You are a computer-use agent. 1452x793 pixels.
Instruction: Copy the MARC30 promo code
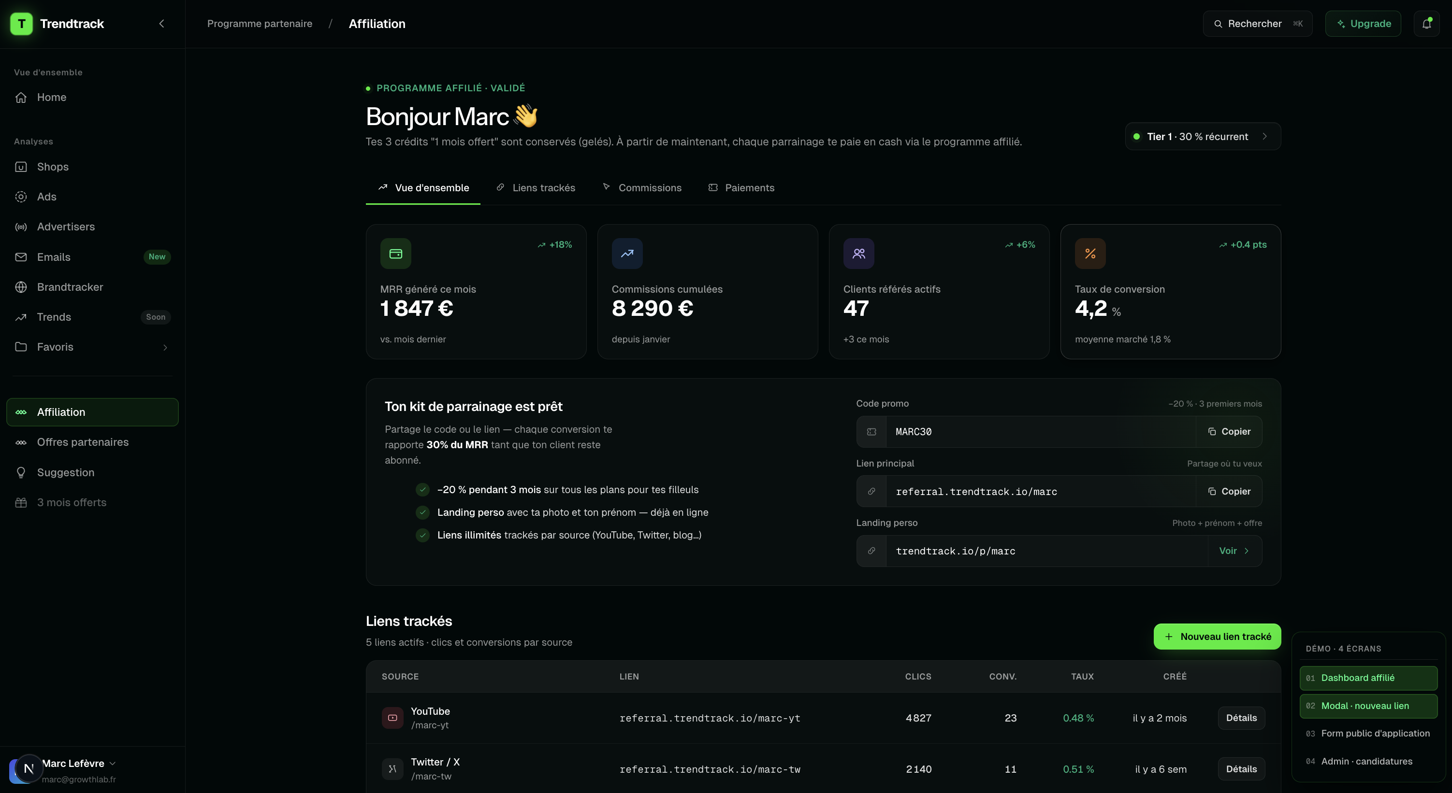1229,432
